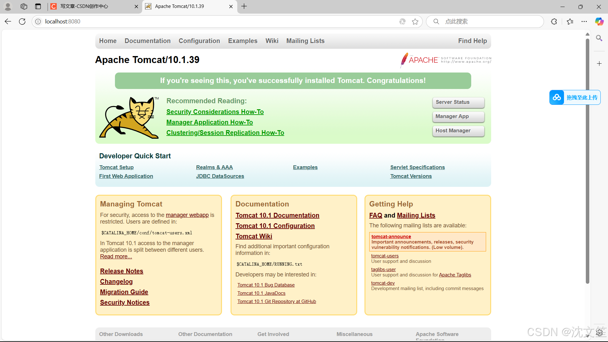The width and height of the screenshot is (608, 342).
Task: Open the settings and more ellipsis menu
Action: 584,22
